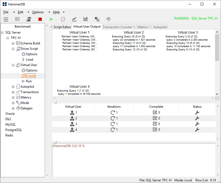Click the iterations refresh icon for user 3
The height and width of the screenshot is (183, 221).
tap(113, 124)
